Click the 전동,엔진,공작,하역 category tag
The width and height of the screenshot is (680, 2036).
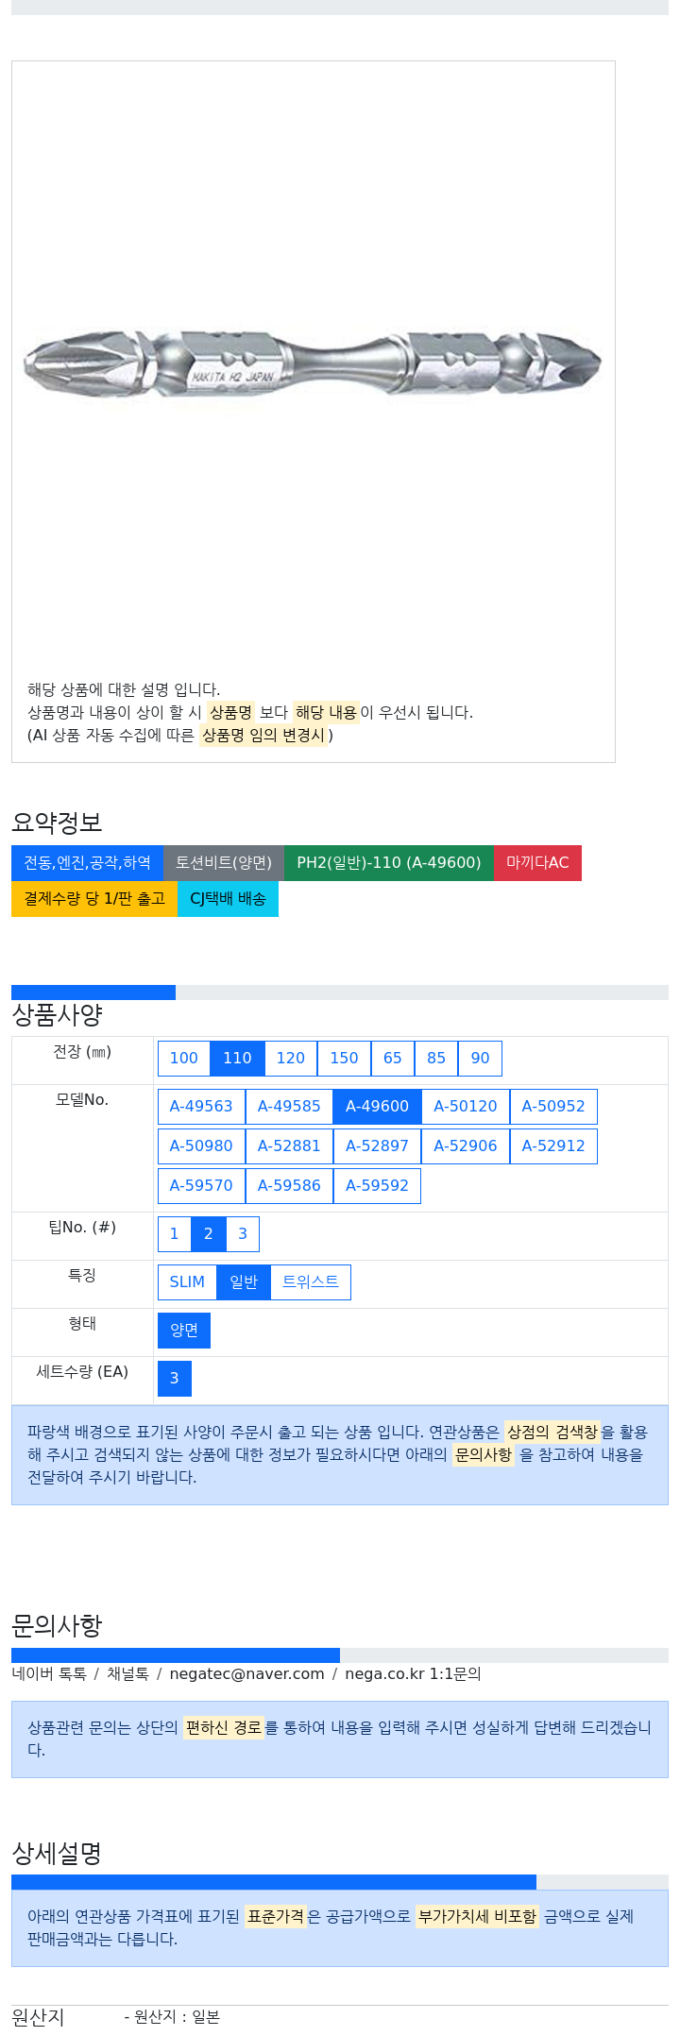(87, 863)
